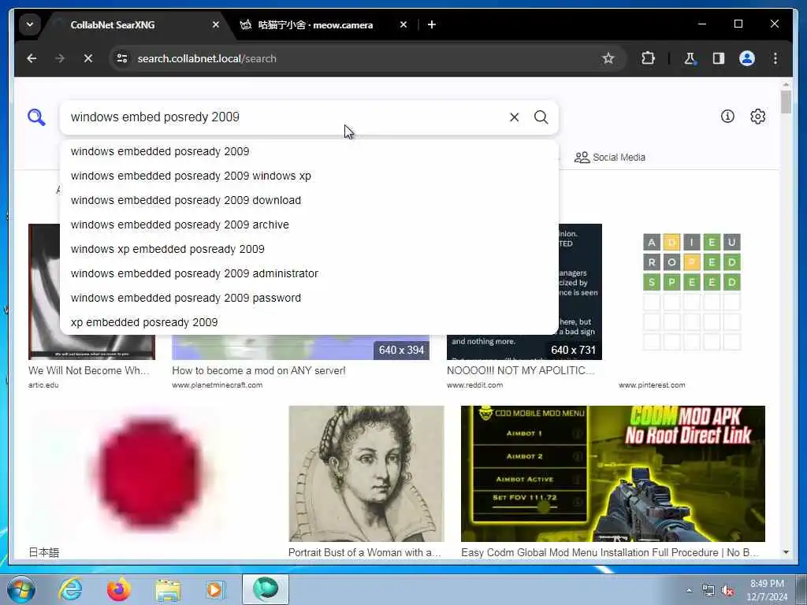
Task: Click 'Portrait Bust of a Woman' caption link
Action: coord(364,552)
